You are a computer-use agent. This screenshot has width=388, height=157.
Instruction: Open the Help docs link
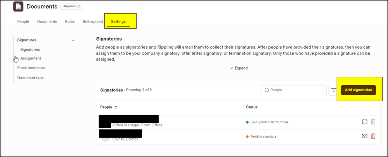pos(71,6)
